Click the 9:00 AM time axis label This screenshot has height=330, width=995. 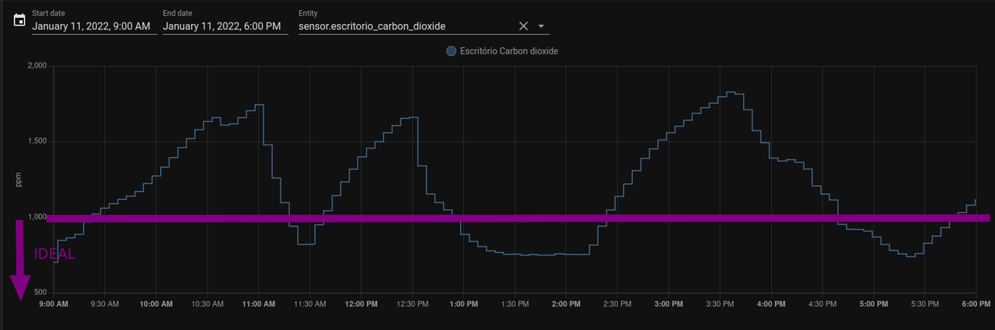[x=54, y=304]
